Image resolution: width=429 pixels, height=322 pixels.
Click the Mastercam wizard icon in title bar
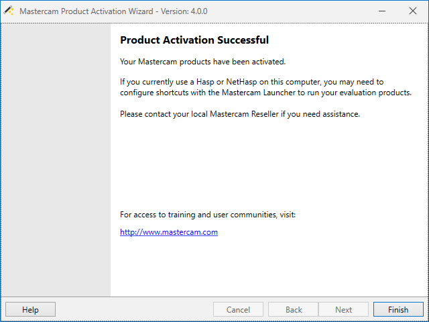point(9,11)
